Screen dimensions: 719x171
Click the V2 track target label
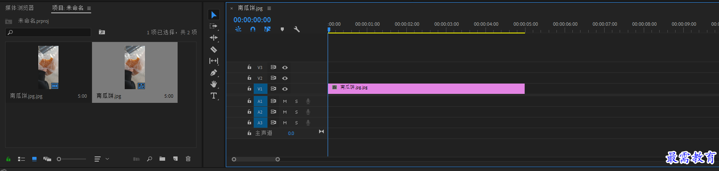[260, 78]
